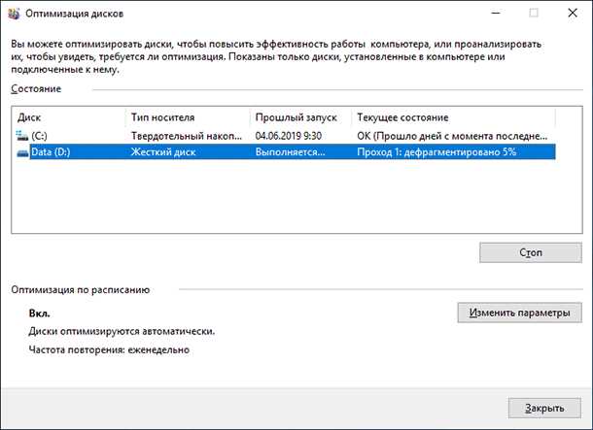Image resolution: width=593 pixels, height=430 pixels.
Task: Click the SSD drive icon for (C:)
Action: [22, 135]
